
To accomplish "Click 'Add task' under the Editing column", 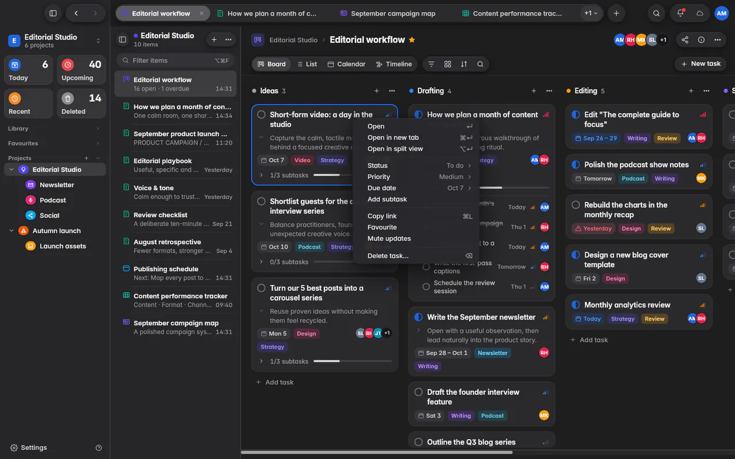I will click(589, 340).
